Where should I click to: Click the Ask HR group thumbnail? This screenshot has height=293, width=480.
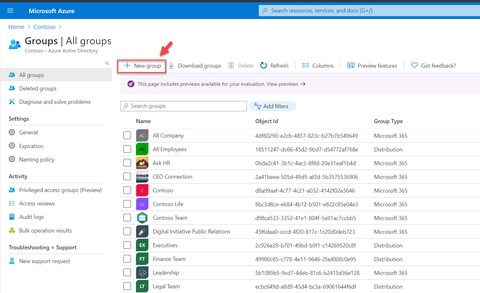coord(142,163)
